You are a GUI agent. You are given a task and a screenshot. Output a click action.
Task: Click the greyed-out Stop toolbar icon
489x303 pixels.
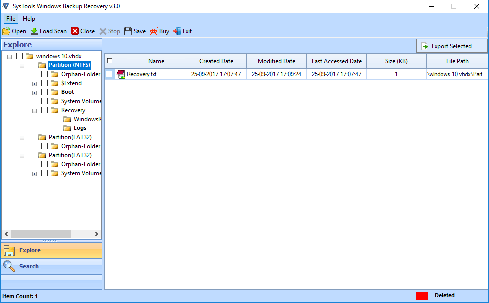pos(103,31)
